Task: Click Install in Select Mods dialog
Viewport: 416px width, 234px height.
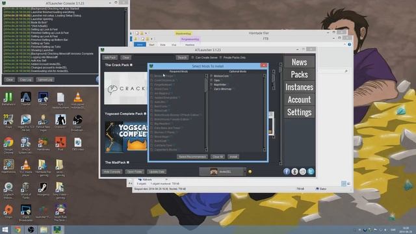Action: point(233,157)
